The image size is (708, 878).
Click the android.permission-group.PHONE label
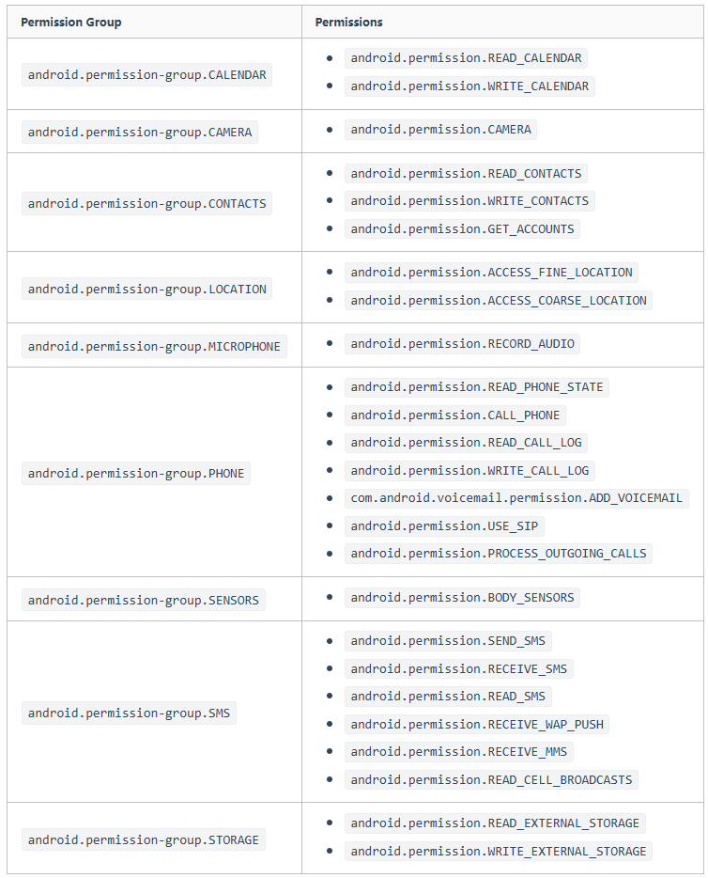pos(136,474)
